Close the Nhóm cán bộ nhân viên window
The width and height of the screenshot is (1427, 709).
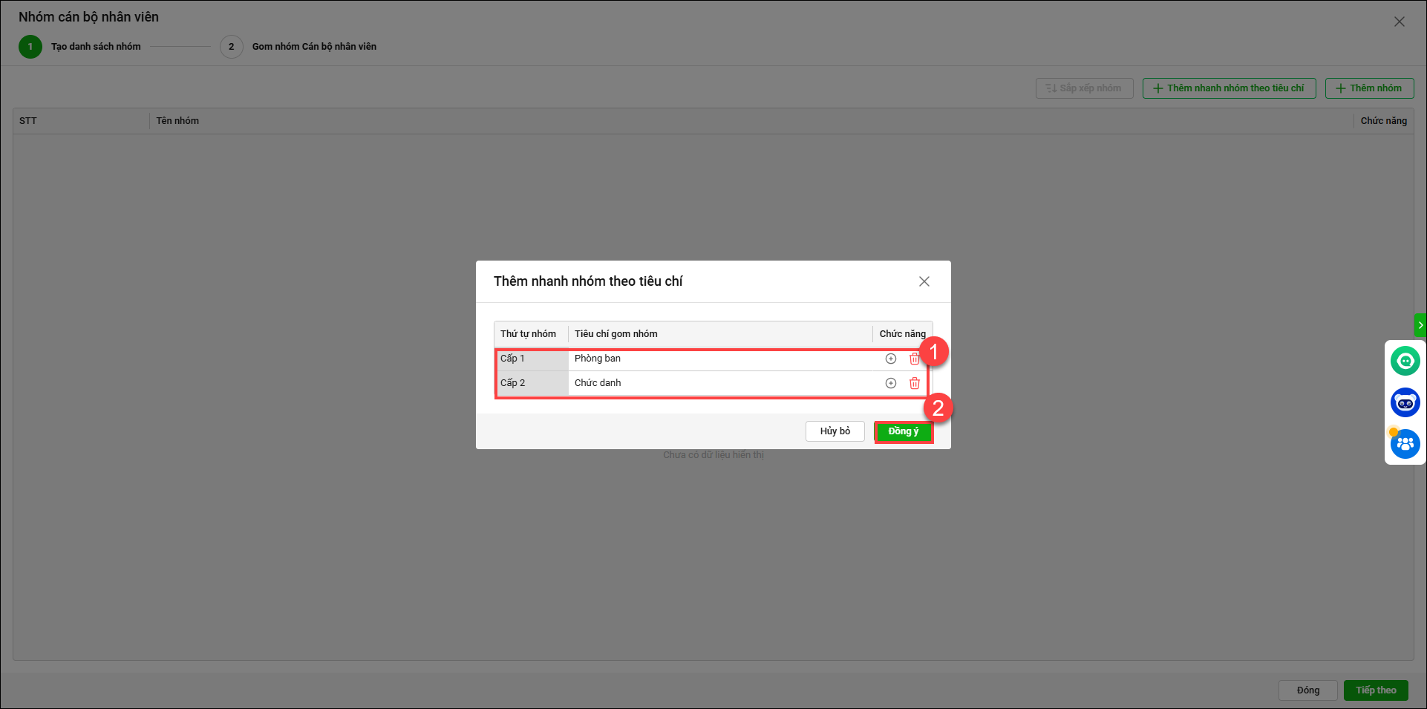[x=1399, y=22]
